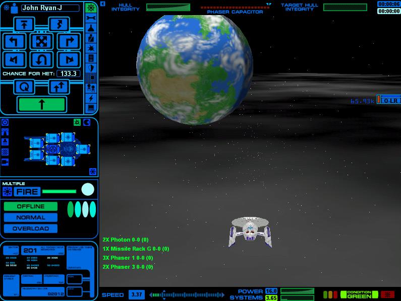Select the probe/shuttle icon in weapons panel
The width and height of the screenshot is (401, 301).
pyautogui.click(x=5, y=162)
